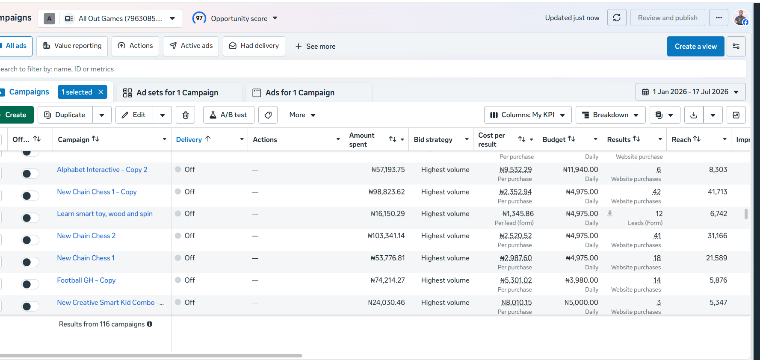This screenshot has height=360, width=760.
Task: Open view filter settings icon
Action: [736, 46]
